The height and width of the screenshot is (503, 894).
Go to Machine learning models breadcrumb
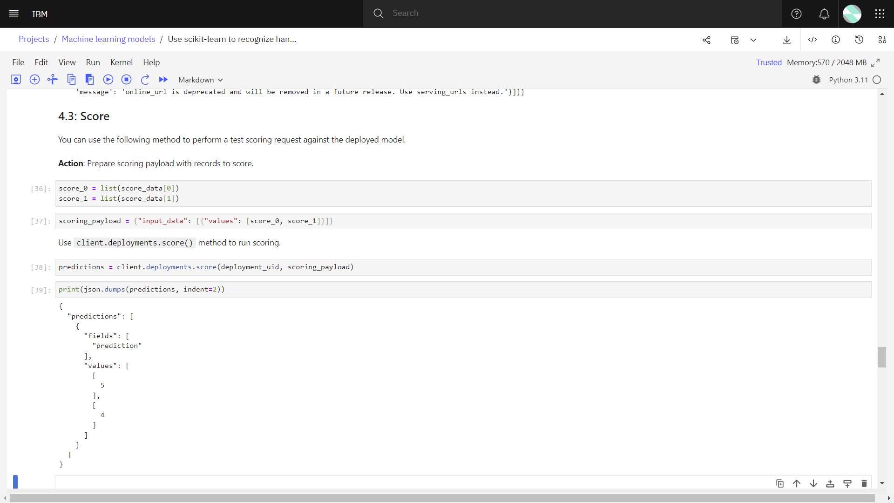(x=108, y=39)
